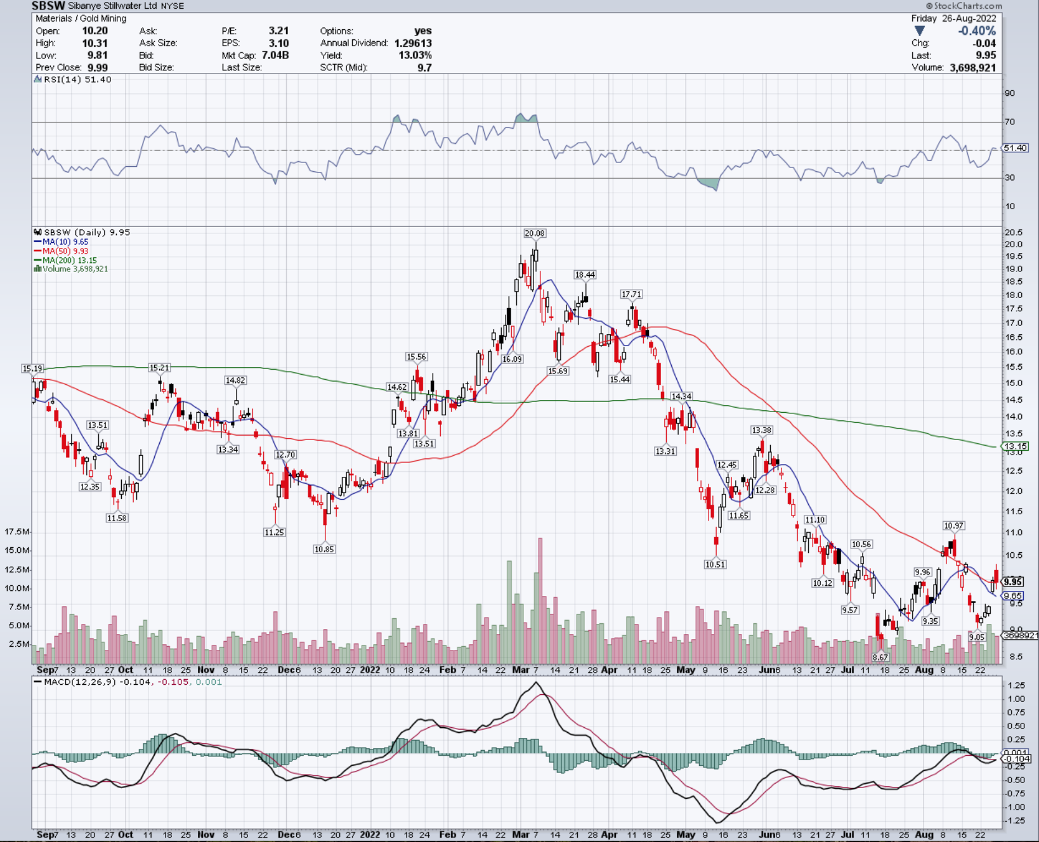Image resolution: width=1039 pixels, height=842 pixels.
Task: Click the RSI(14) legend line marker
Action: (x=38, y=80)
